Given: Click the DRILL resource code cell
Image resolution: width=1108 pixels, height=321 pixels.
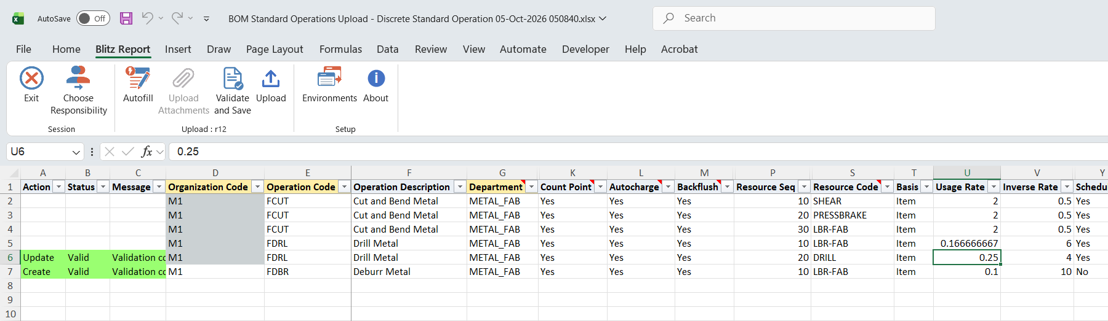Looking at the screenshot, I should (x=852, y=258).
